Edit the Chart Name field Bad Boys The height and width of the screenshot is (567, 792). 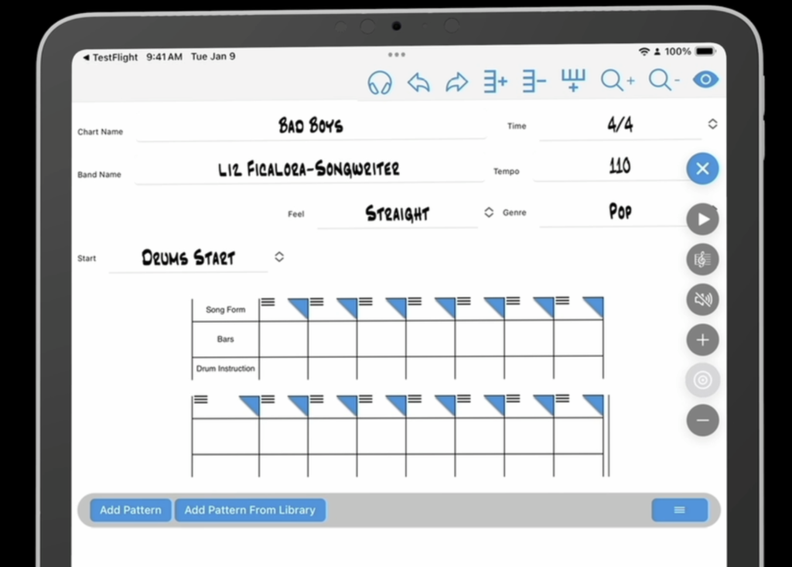(311, 125)
